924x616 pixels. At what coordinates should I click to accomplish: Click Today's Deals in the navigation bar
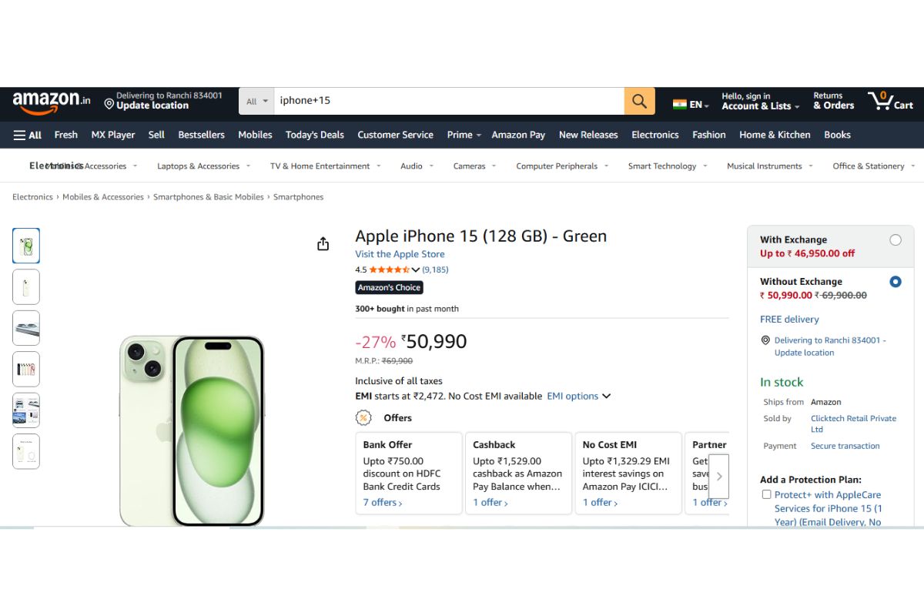tap(314, 135)
